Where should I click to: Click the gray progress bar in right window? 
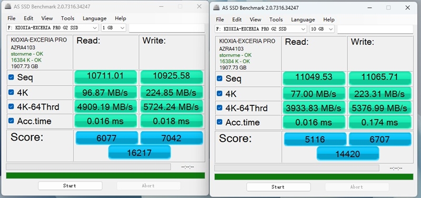click(x=297, y=168)
